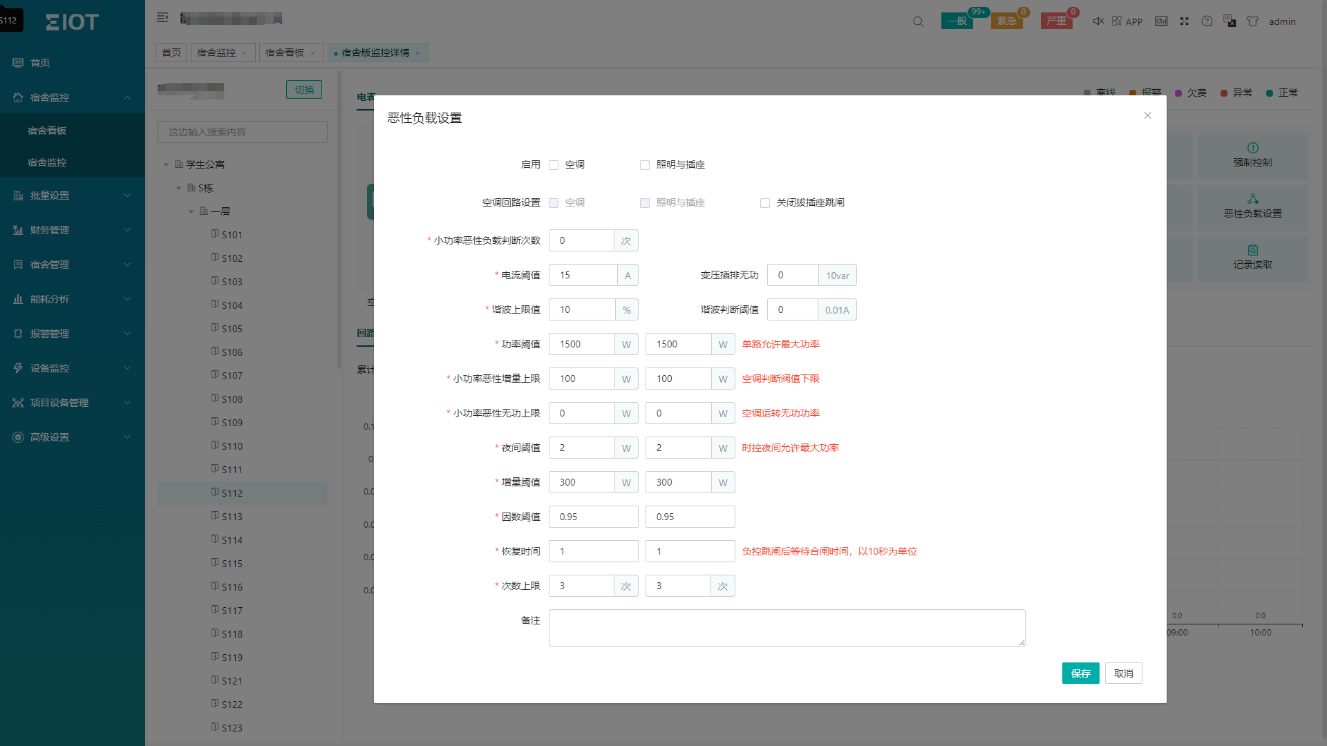Click the 备注 remarks text area

[787, 628]
